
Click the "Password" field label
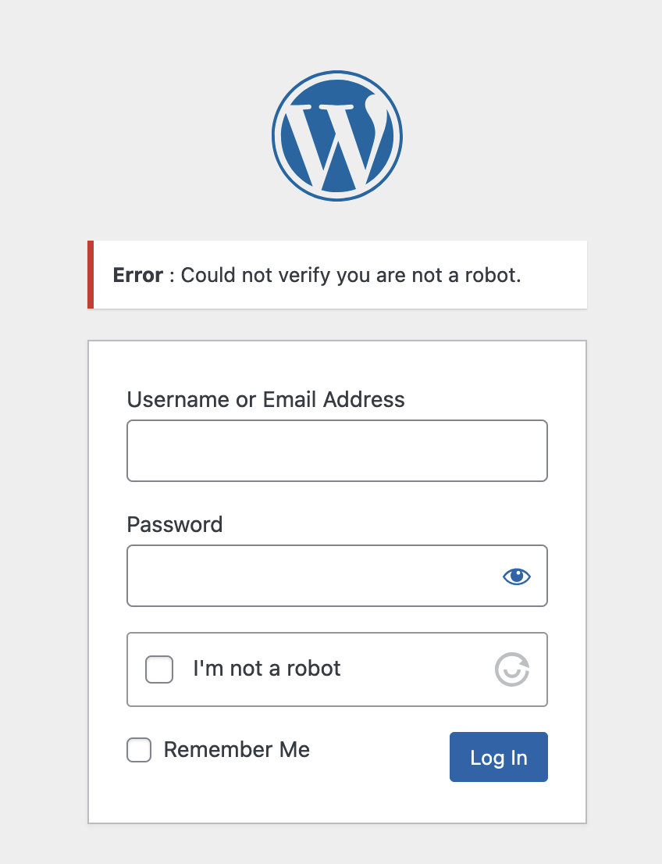point(175,524)
